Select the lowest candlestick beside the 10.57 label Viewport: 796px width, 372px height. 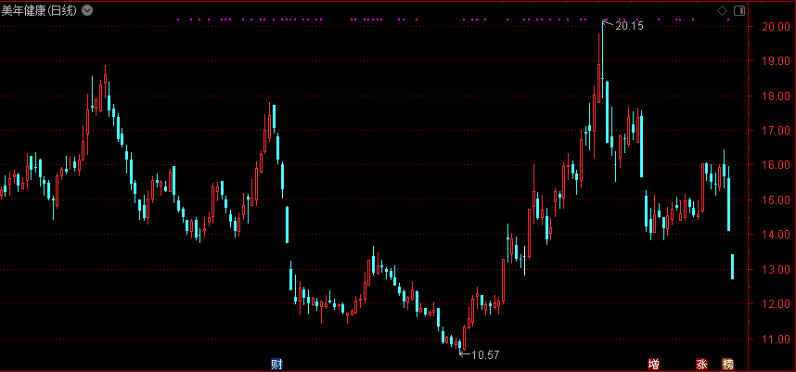tap(461, 343)
